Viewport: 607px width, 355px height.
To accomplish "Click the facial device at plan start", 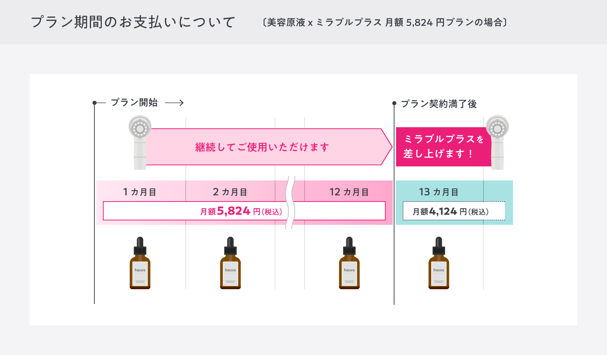I will pos(140,142).
